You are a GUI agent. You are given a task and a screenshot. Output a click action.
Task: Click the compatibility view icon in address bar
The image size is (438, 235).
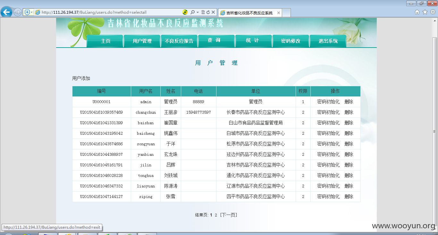203,12
